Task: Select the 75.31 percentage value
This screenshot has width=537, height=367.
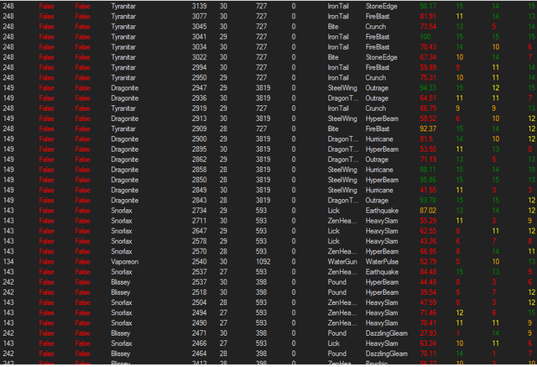Action: tap(428, 78)
